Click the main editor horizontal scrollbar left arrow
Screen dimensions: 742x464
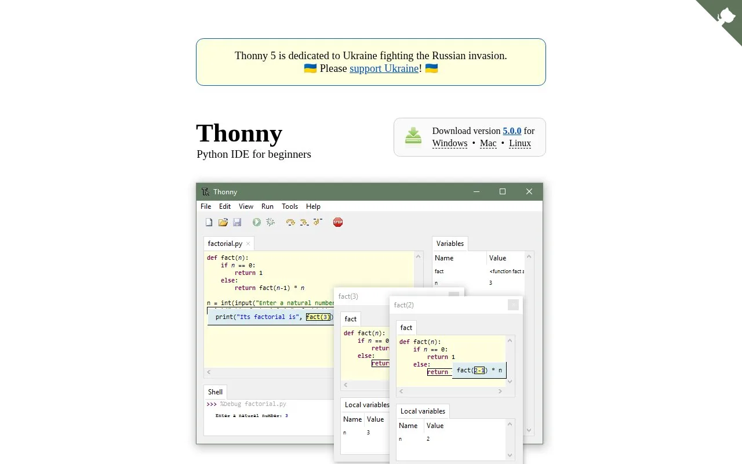pyautogui.click(x=209, y=372)
